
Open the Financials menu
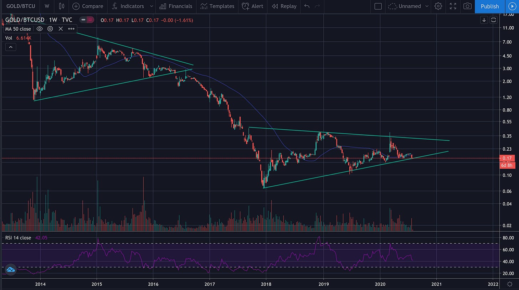[176, 6]
